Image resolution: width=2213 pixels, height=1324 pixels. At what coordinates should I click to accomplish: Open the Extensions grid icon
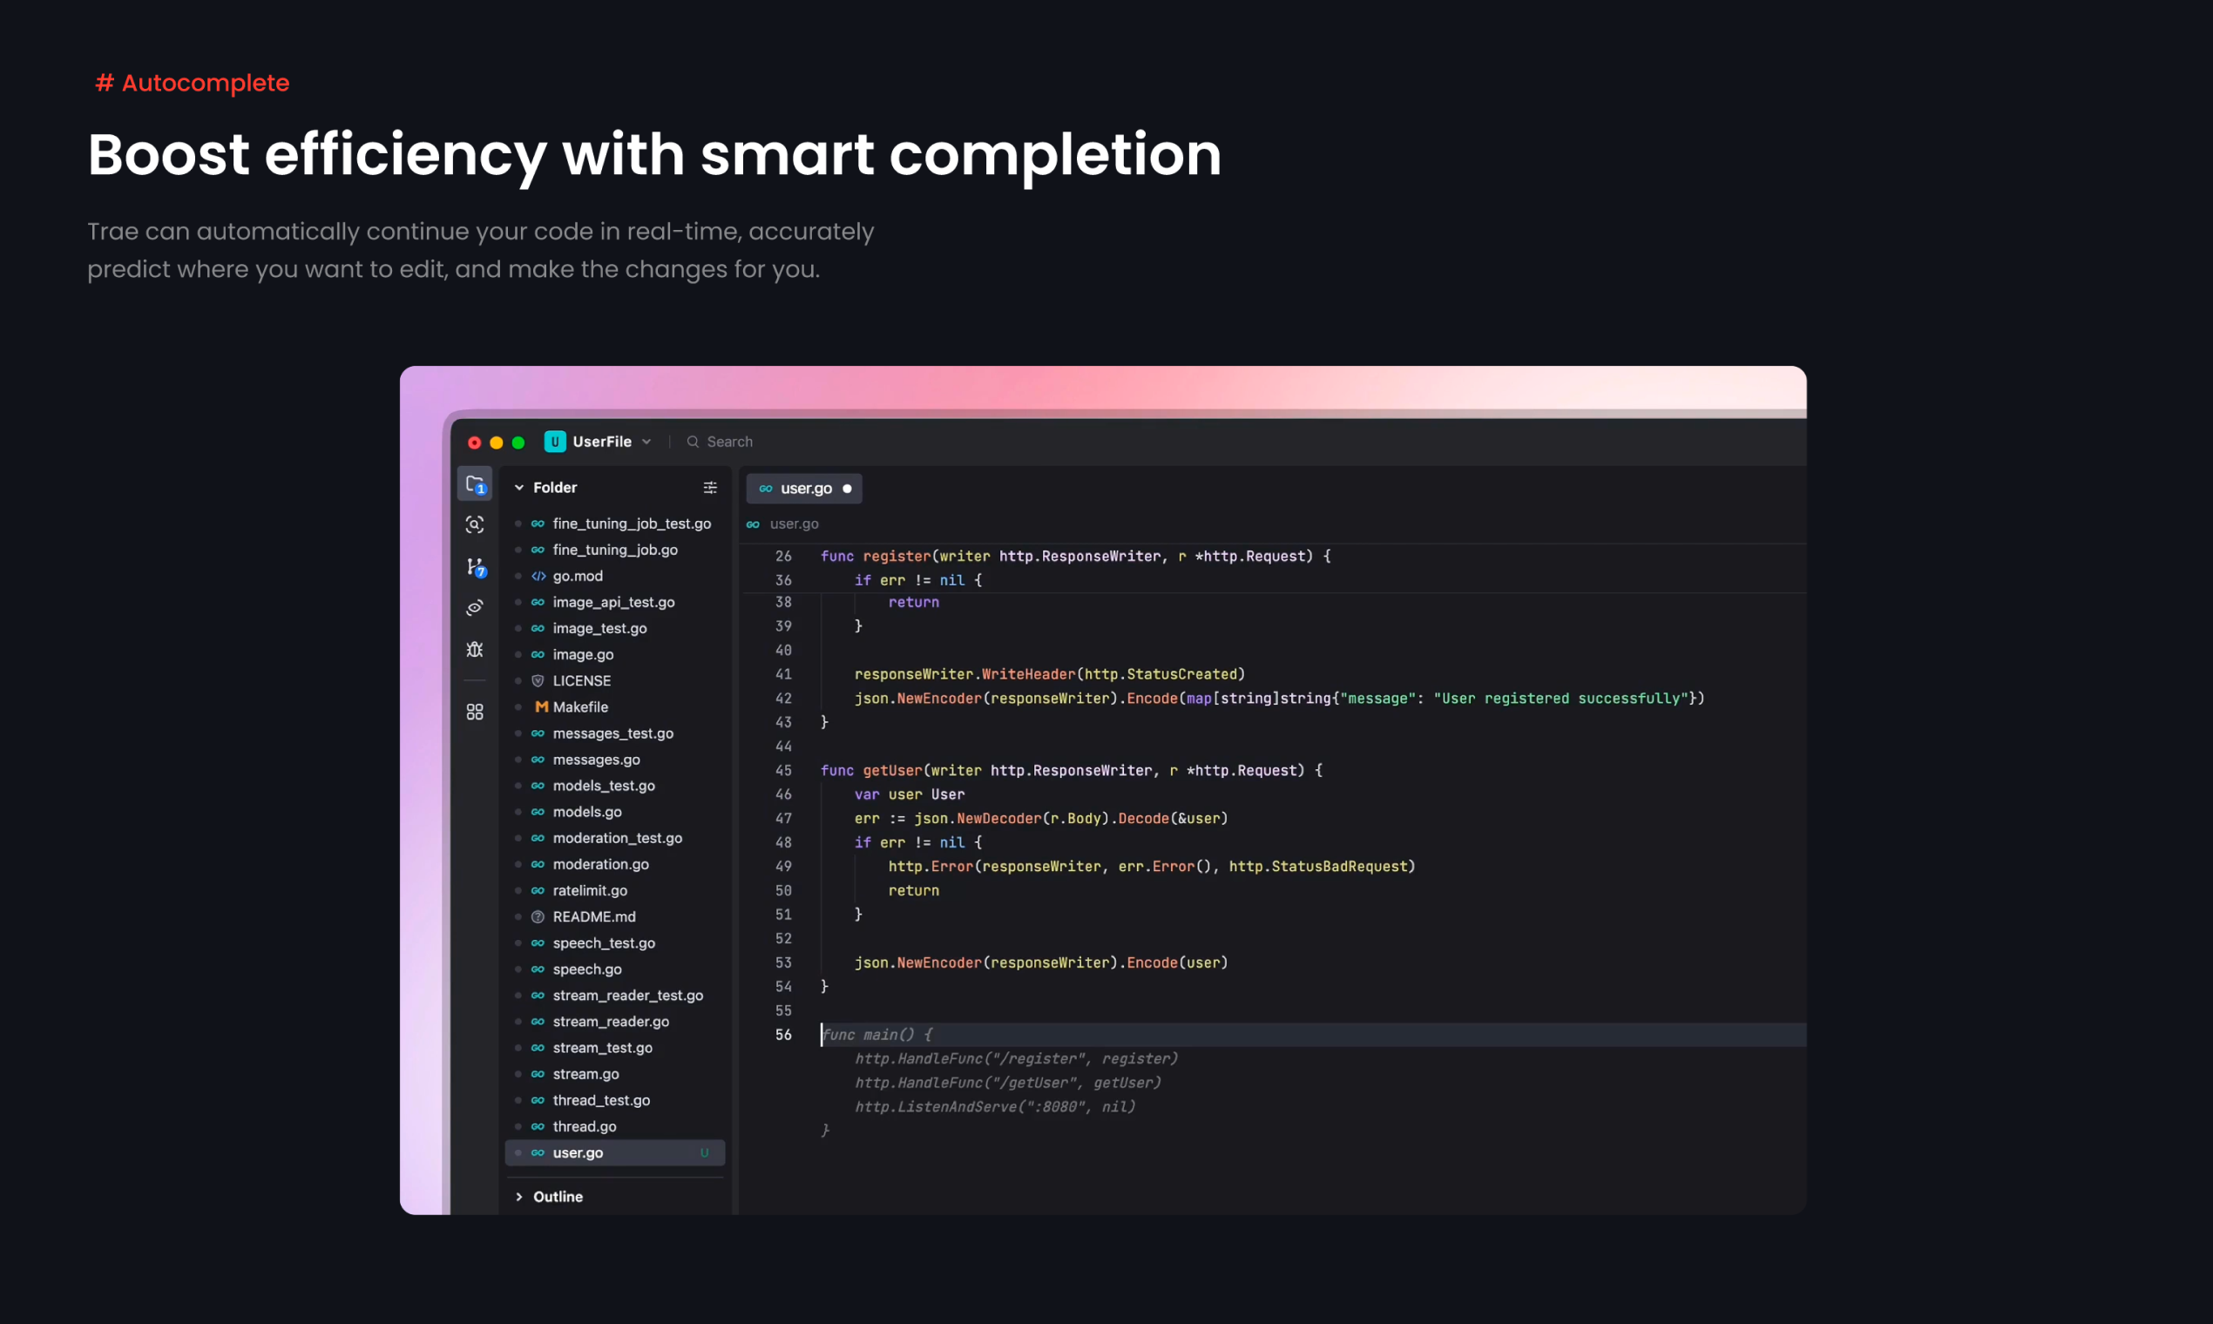[x=475, y=711]
